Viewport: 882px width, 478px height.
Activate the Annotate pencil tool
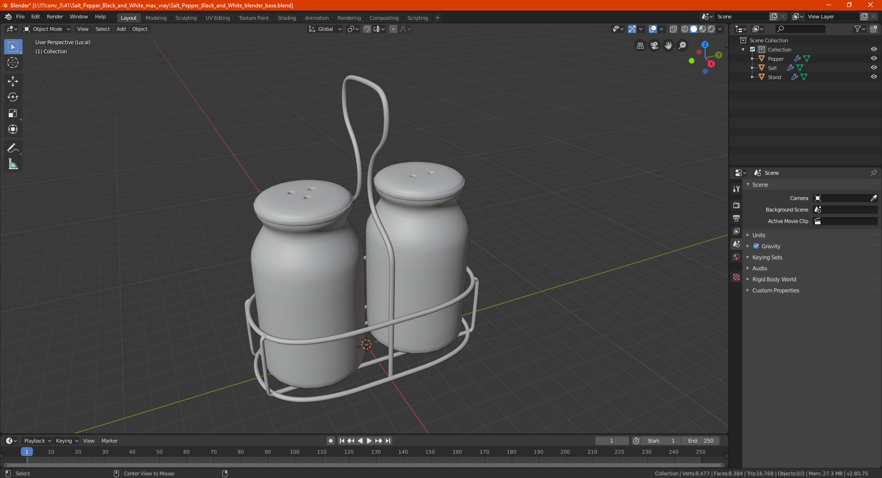[x=13, y=148]
